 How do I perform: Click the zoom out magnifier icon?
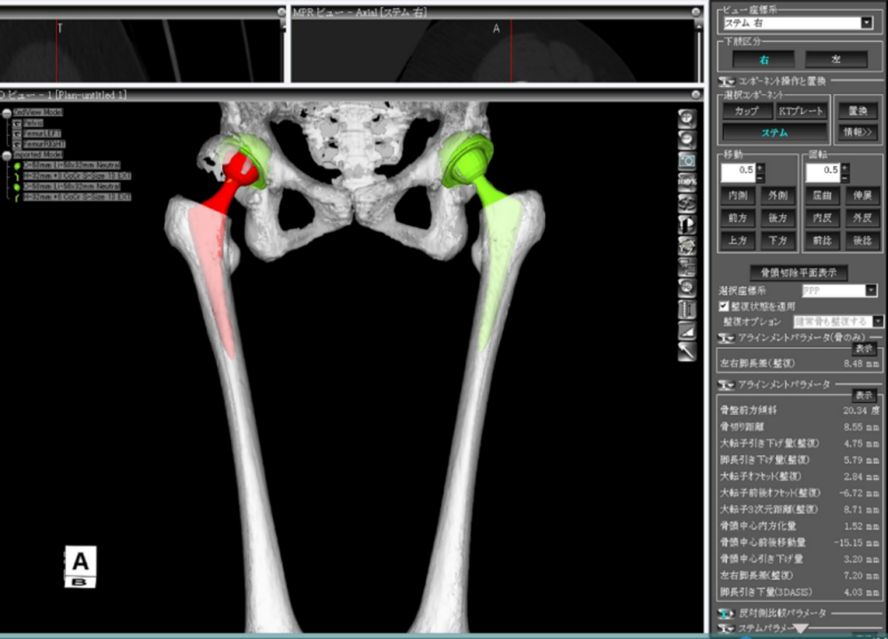coord(686,139)
